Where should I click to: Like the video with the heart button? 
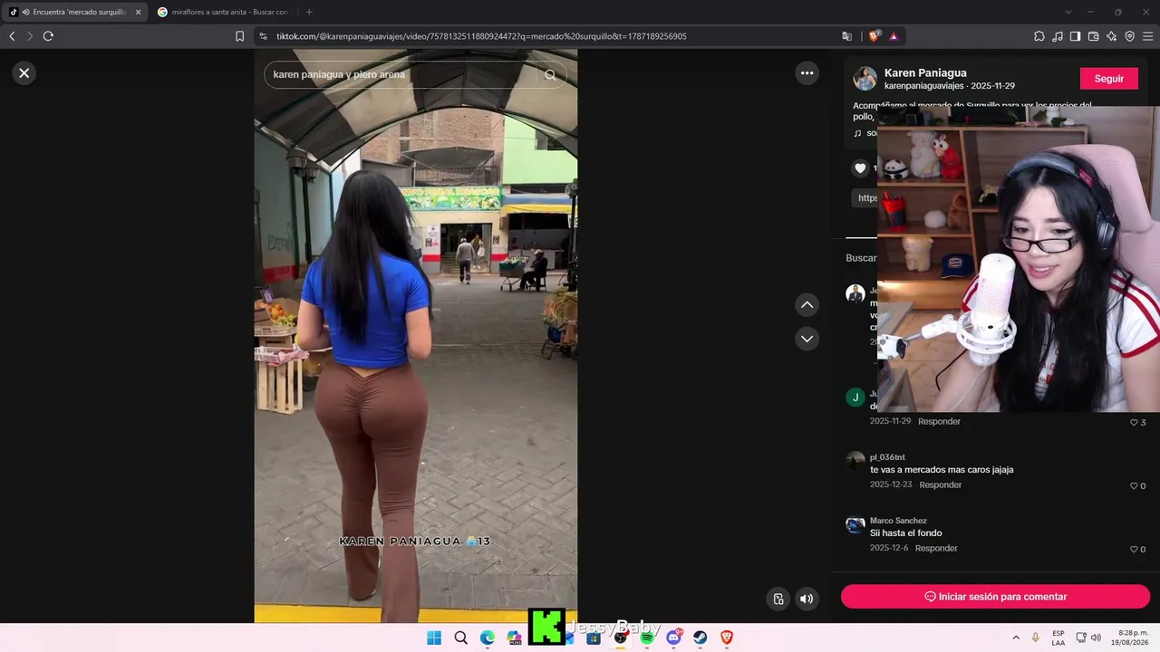coord(860,168)
